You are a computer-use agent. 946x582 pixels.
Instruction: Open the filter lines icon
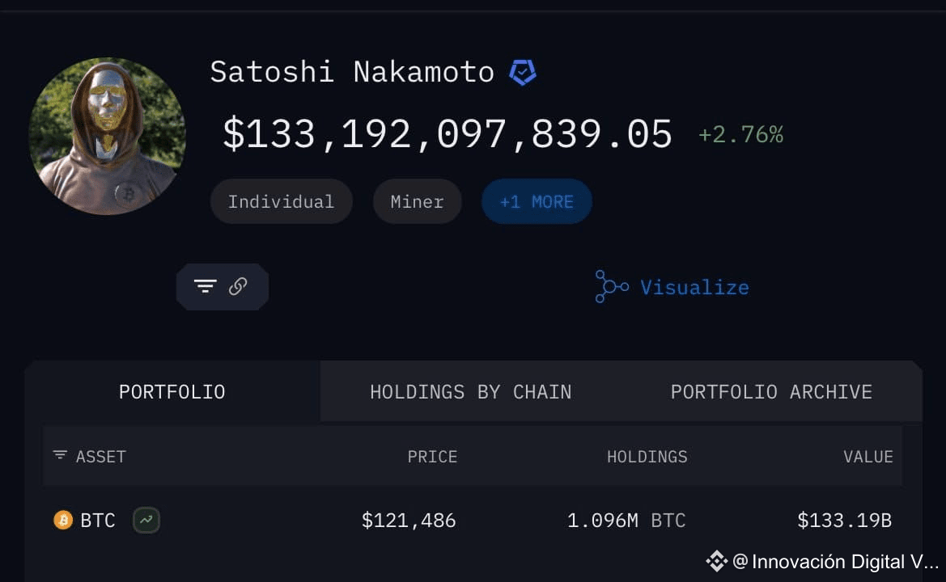click(205, 286)
